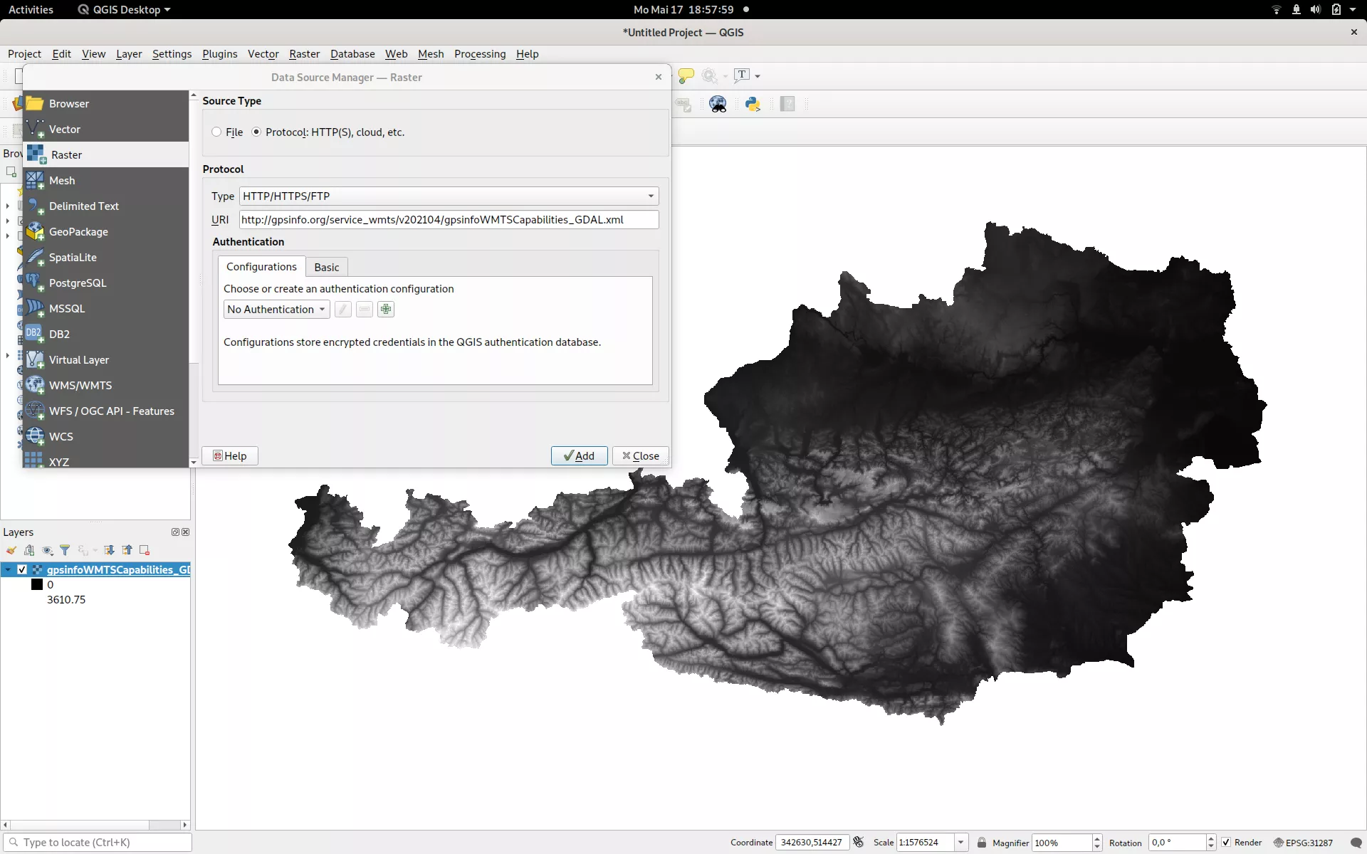The image size is (1367, 854).
Task: Open the Processing menu
Action: coord(479,54)
